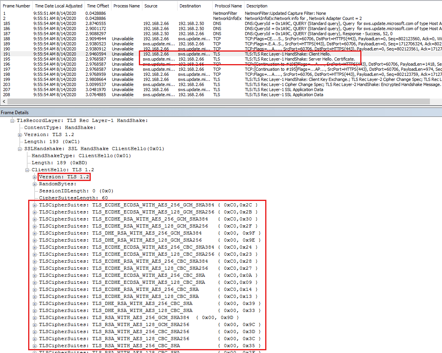Expand the TLS_RSA_WITH_AES_256_CBC_SHA entry
Viewport: 442px width, 353px height.
point(34,345)
